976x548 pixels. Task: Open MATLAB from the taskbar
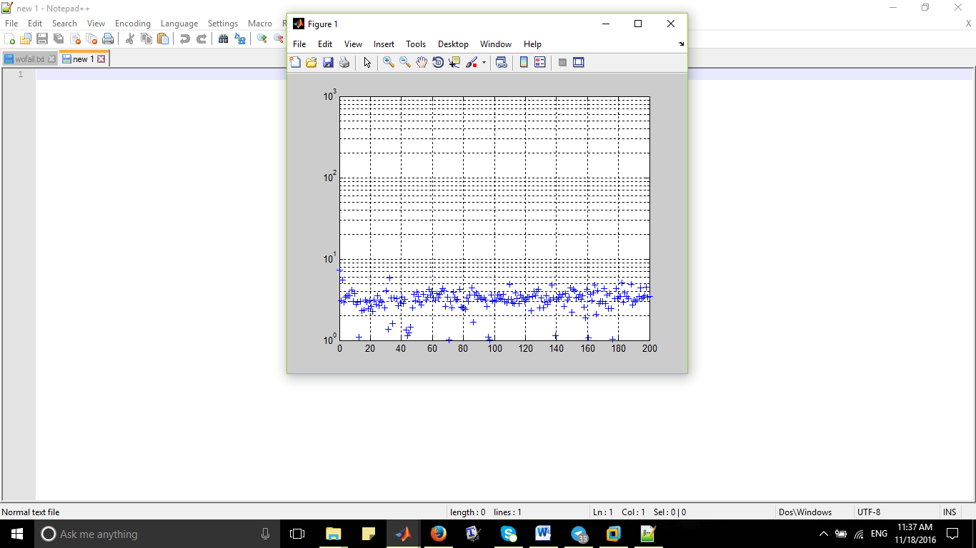404,534
